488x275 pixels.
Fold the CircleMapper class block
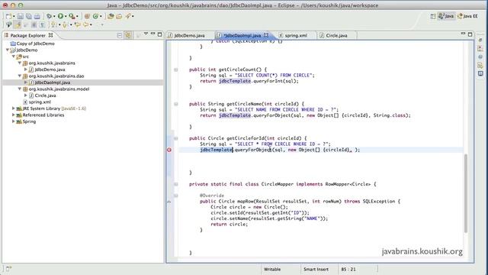pos(176,184)
